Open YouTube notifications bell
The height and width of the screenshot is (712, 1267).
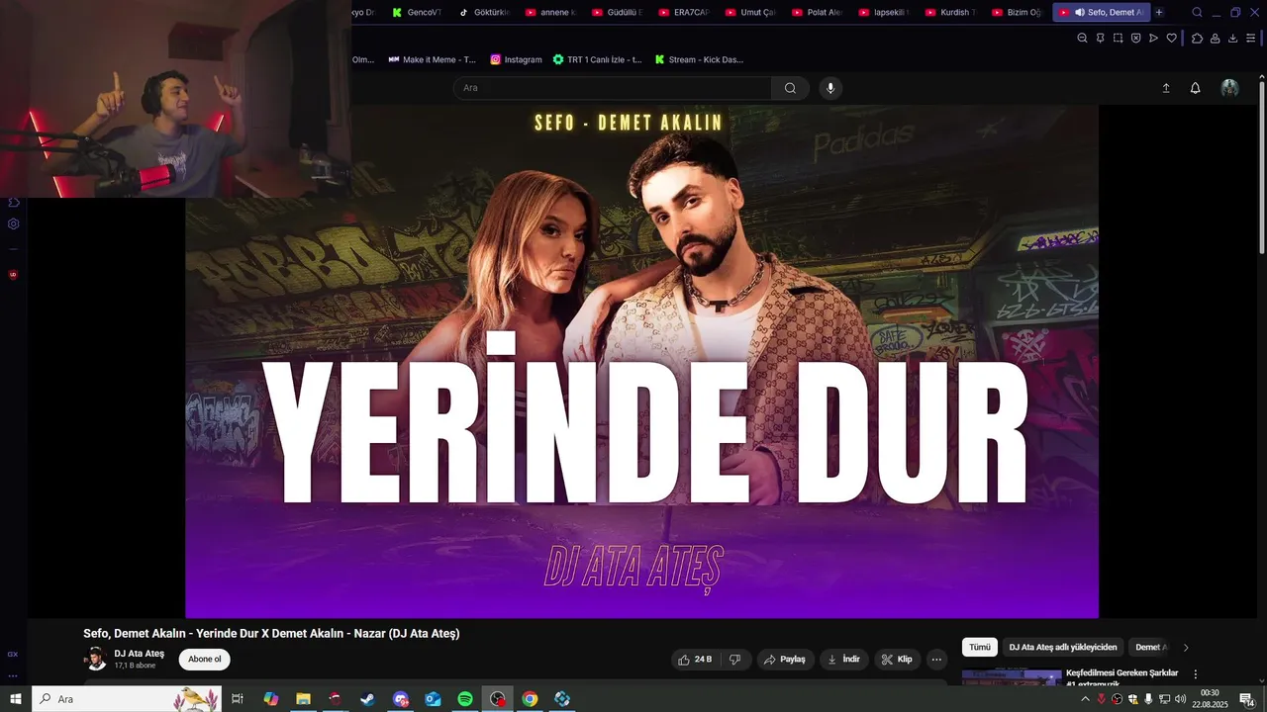click(1195, 88)
